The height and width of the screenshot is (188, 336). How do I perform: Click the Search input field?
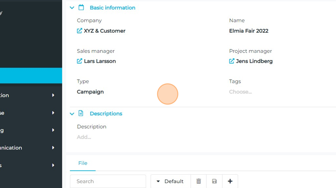click(108, 181)
